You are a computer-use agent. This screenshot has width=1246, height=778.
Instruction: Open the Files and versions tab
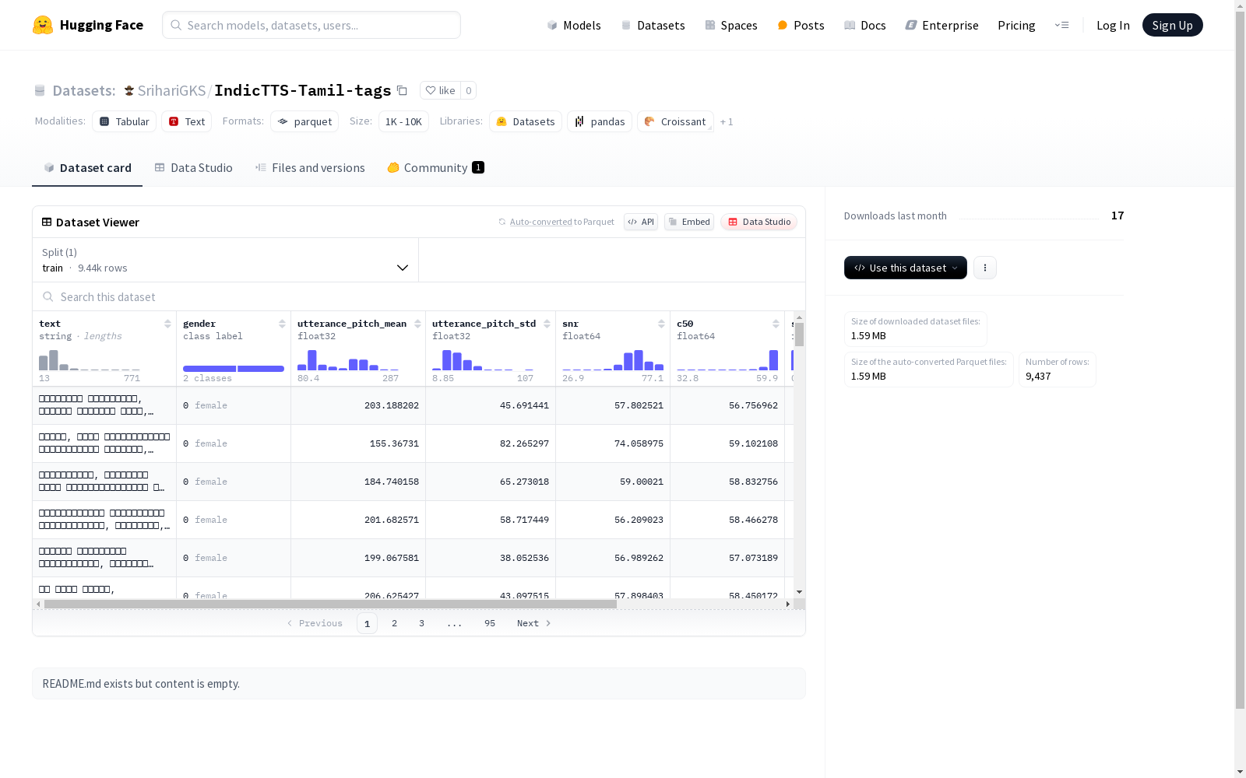[x=310, y=167]
